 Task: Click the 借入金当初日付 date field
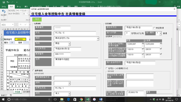(140, 63)
